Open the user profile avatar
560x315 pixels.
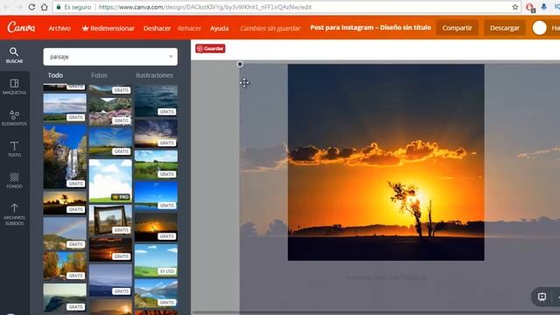tap(539, 28)
